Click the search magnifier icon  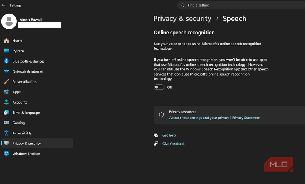(182, 5)
